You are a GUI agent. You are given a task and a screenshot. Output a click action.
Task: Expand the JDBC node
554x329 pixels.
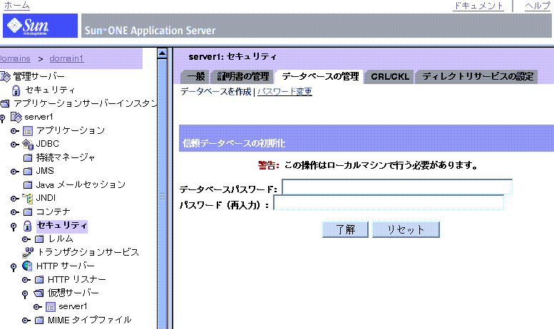pos(14,145)
